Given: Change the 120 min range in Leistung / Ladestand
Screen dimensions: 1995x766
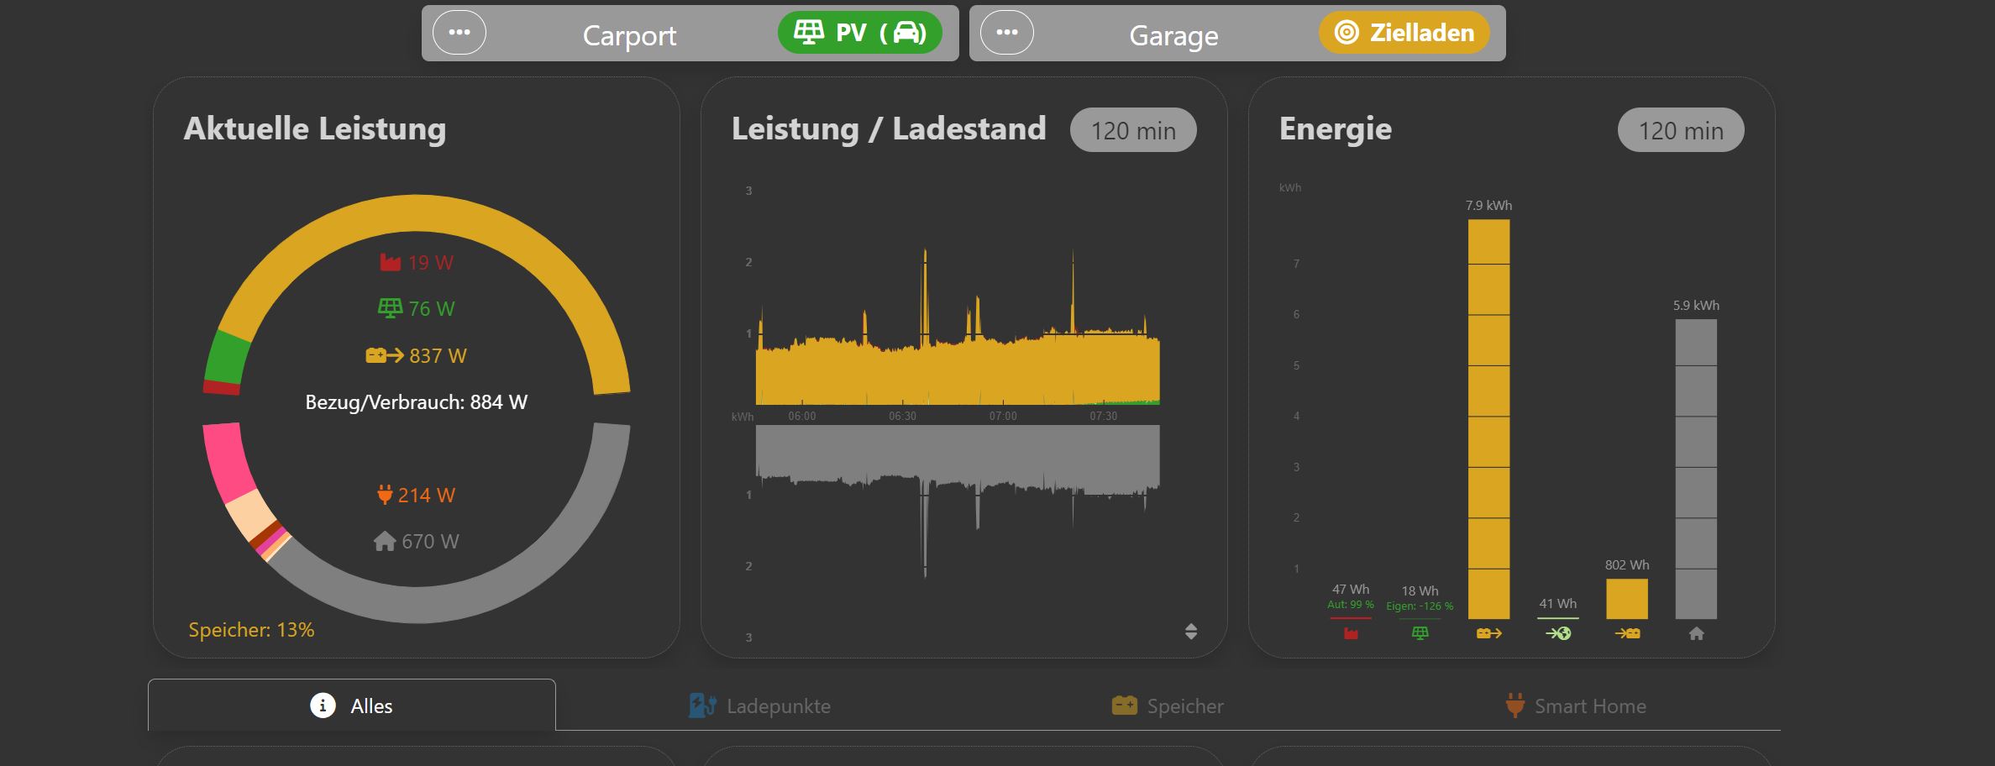Looking at the screenshot, I should coord(1133,130).
